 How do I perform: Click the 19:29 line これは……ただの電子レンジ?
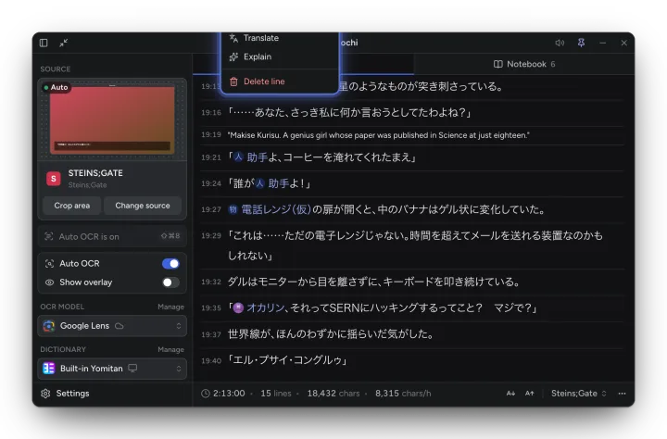pyautogui.click(x=415, y=245)
